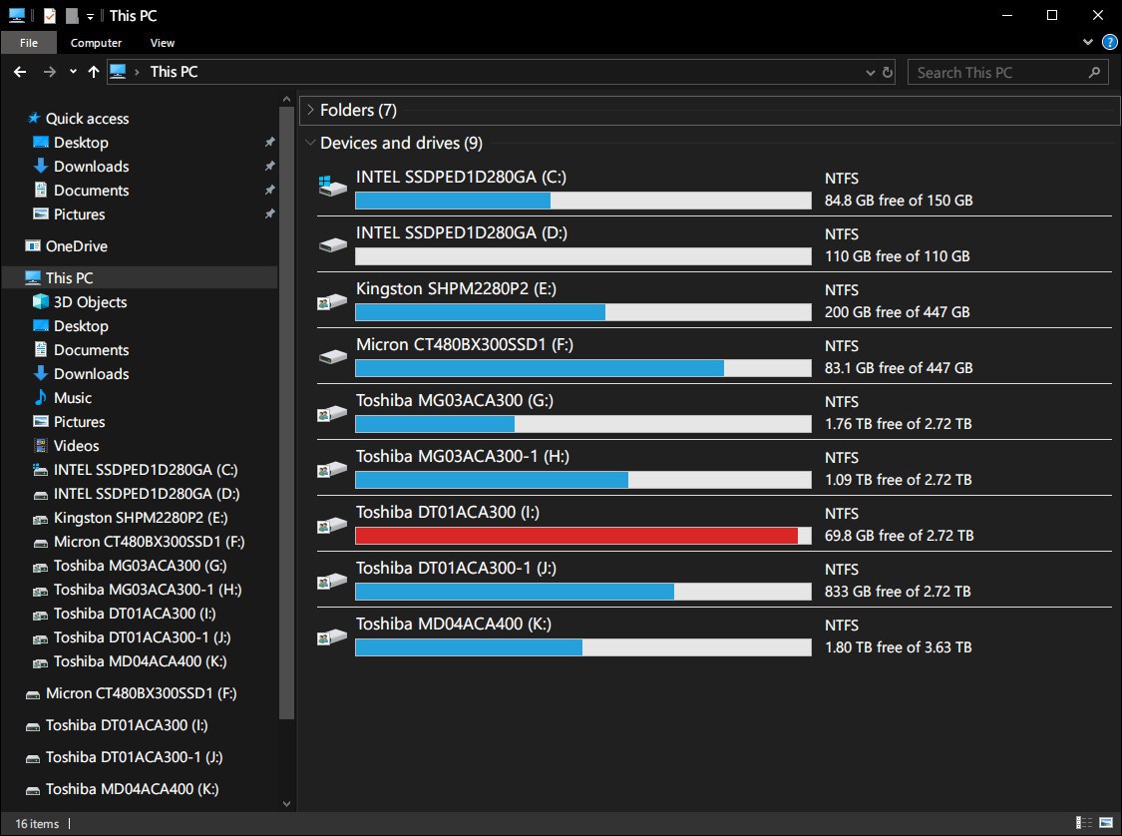Click New folder icon in title bar
This screenshot has width=1122, height=836.
[x=72, y=15]
